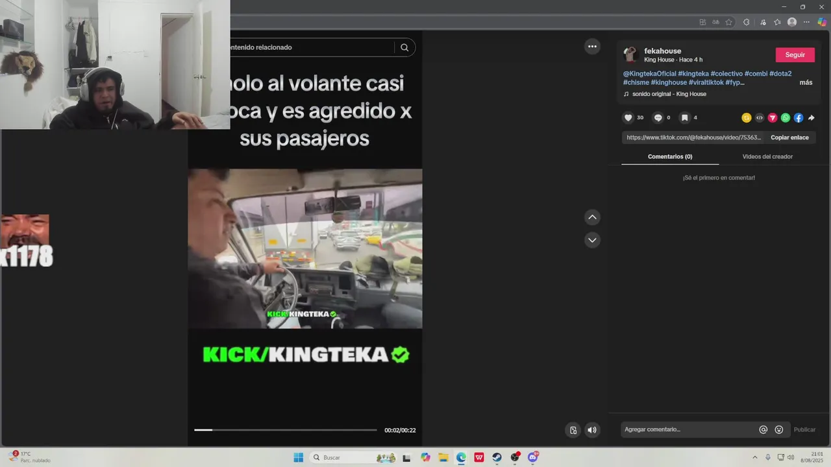Copy the link with Copiar enlace
Viewport: 831px width, 467px height.
(789, 138)
